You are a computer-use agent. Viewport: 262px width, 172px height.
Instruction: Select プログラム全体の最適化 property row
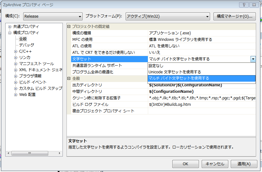pos(110,72)
